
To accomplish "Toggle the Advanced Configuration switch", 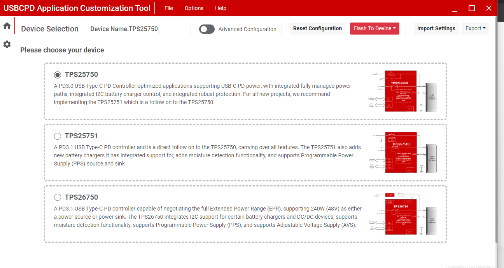I will point(207,29).
